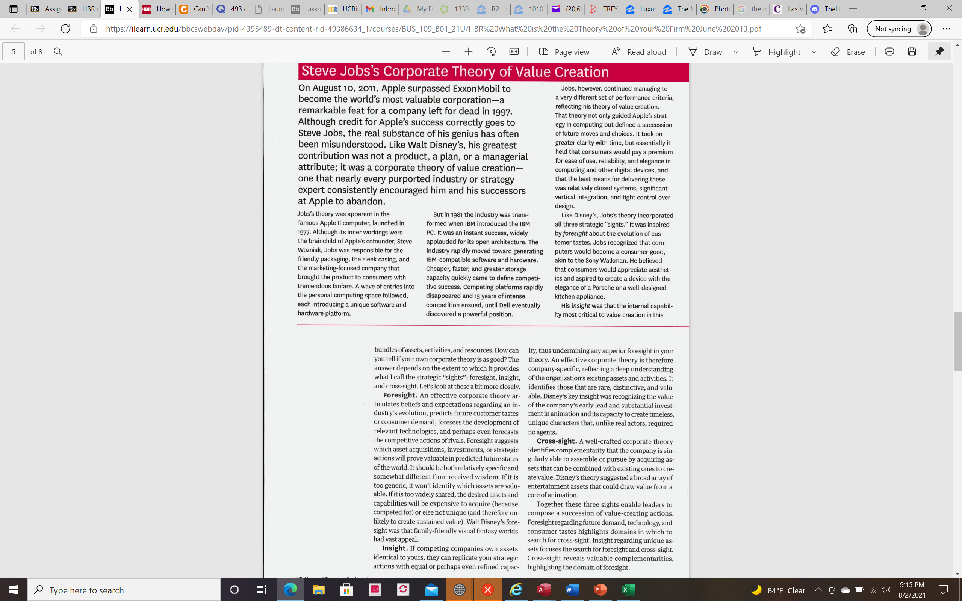Image resolution: width=962 pixels, height=601 pixels.
Task: Open File Explorer from taskbar
Action: (x=318, y=590)
